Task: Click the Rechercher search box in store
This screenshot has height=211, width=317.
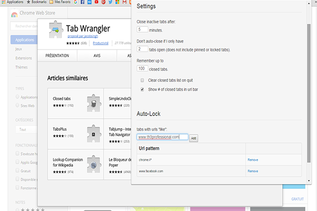Action: [24, 26]
